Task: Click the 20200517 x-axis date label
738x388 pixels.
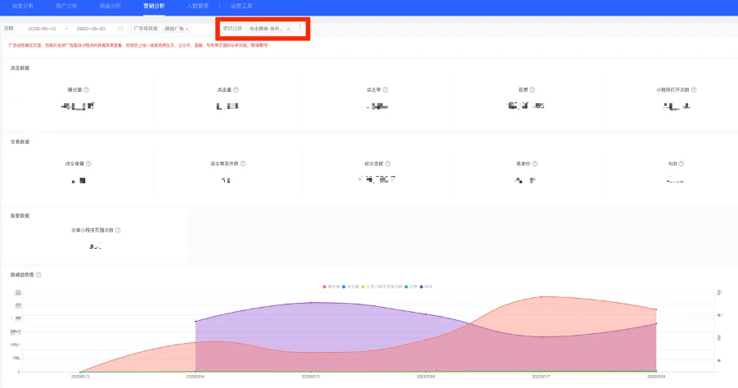Action: pyautogui.click(x=542, y=377)
